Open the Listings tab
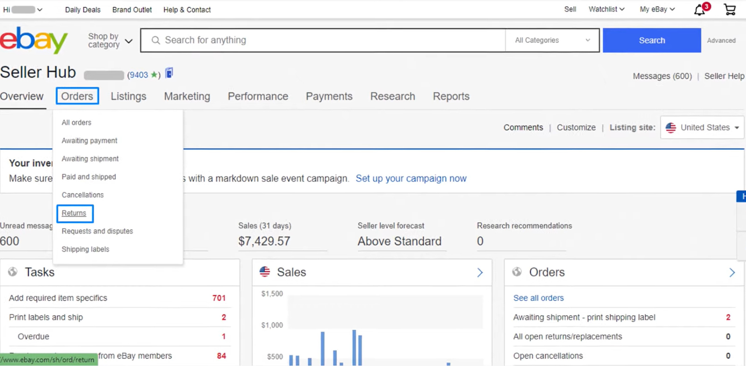 [129, 96]
